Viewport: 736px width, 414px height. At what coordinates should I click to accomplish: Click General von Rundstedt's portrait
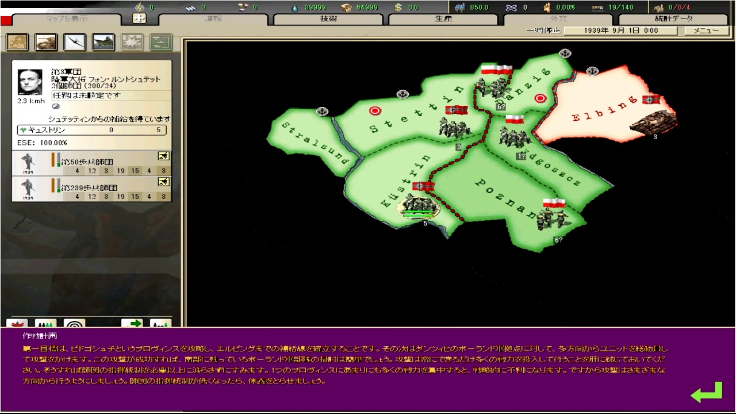point(29,82)
